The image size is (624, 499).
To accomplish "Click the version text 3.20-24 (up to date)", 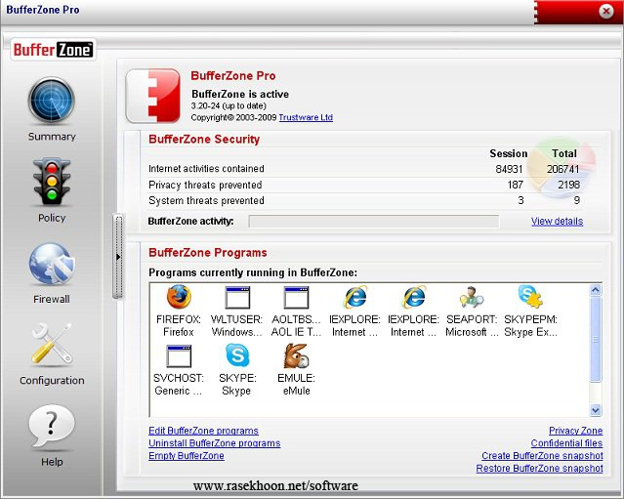I will pyautogui.click(x=229, y=105).
